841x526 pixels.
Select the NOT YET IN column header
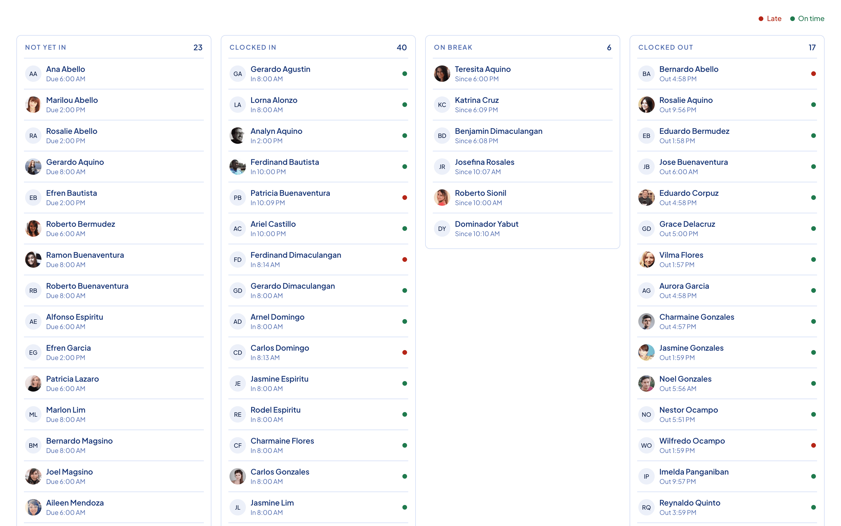tap(46, 47)
